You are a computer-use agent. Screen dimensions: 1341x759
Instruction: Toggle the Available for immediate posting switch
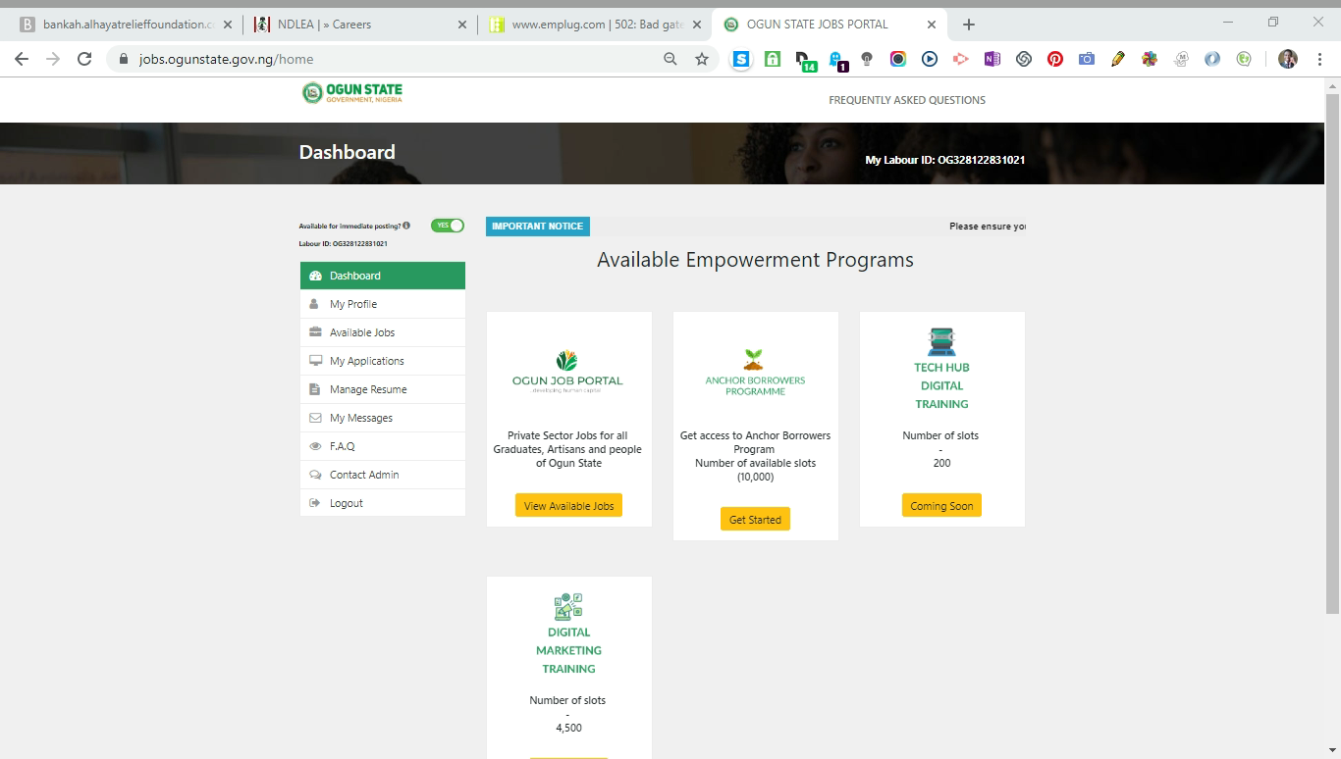click(x=448, y=226)
